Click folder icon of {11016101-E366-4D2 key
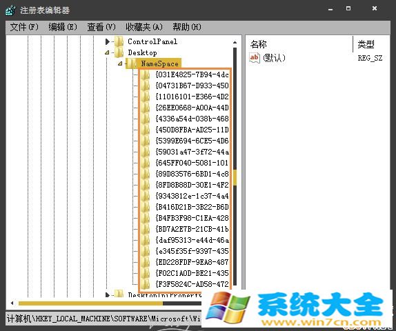This screenshot has height=331, width=396. pos(145,97)
